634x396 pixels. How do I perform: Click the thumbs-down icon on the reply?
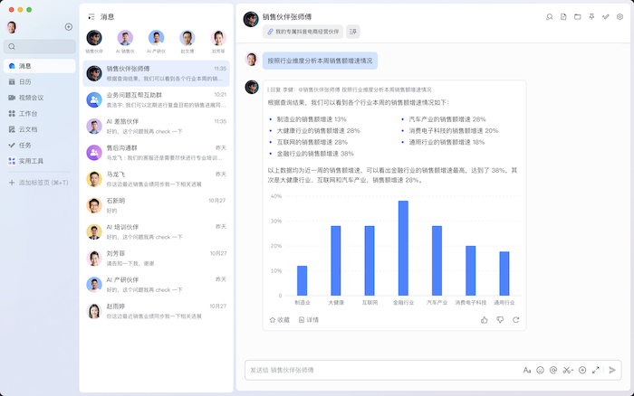pos(500,320)
